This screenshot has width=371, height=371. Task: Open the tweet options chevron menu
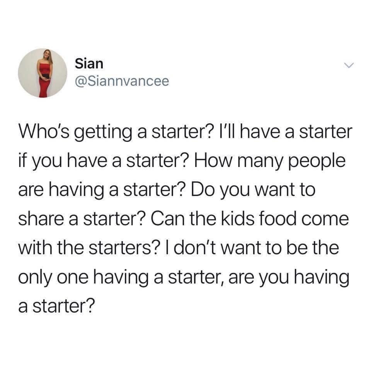click(x=349, y=65)
